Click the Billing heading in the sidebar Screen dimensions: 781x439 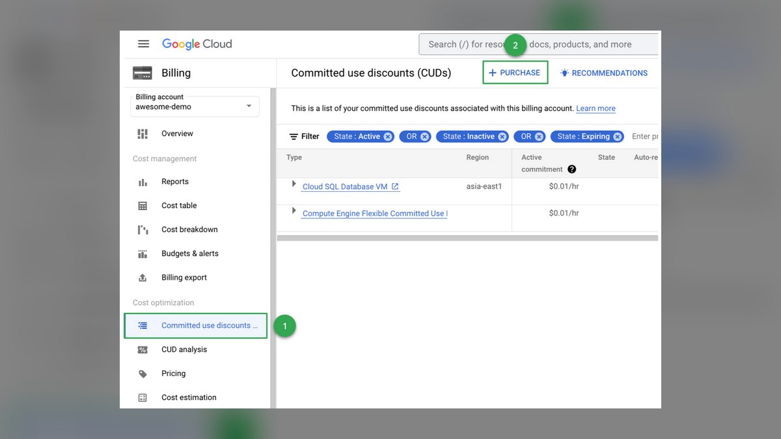176,73
